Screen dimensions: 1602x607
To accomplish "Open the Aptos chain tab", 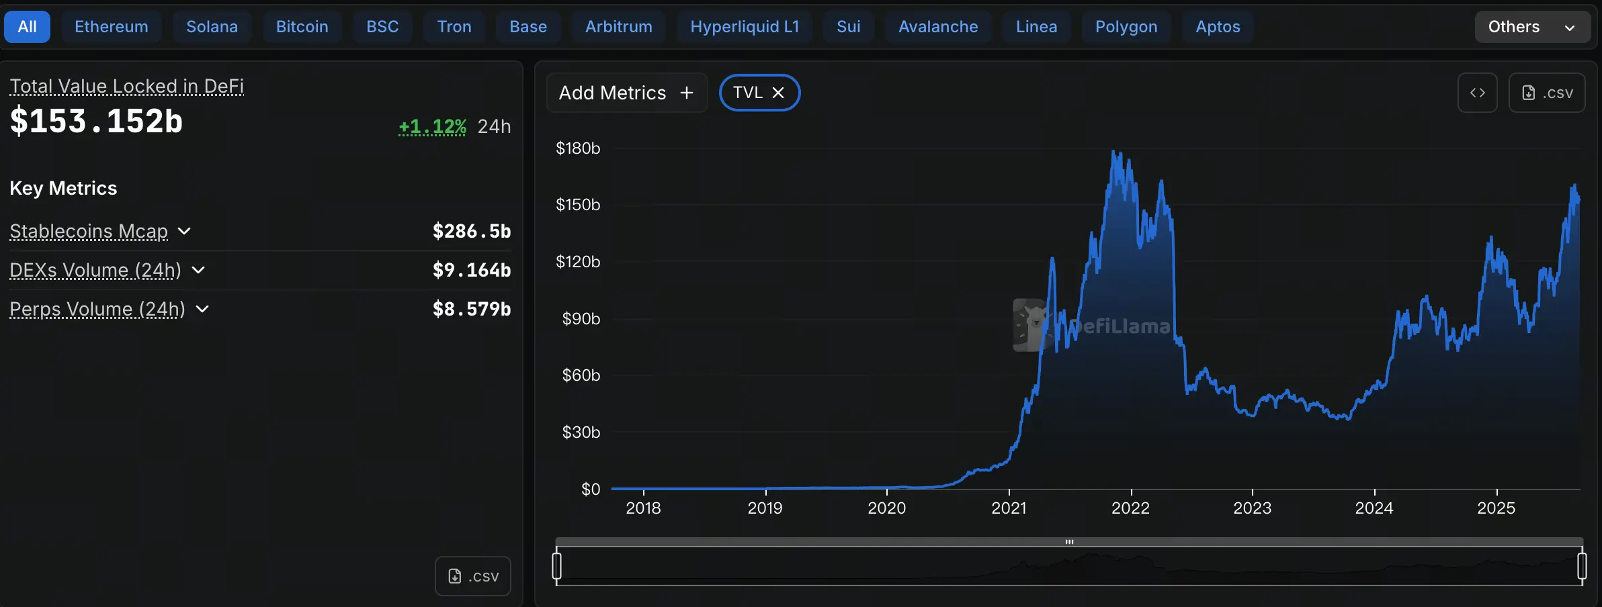I will click(x=1218, y=27).
